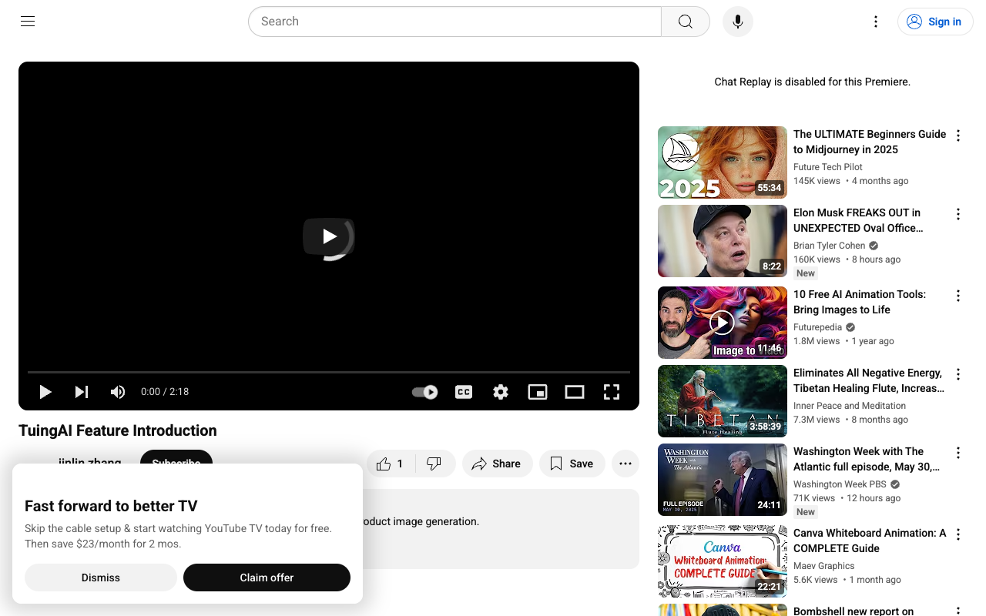This screenshot has width=986, height=616.
Task: Open menu for Canva Whiteboard Animation video
Action: (958, 534)
